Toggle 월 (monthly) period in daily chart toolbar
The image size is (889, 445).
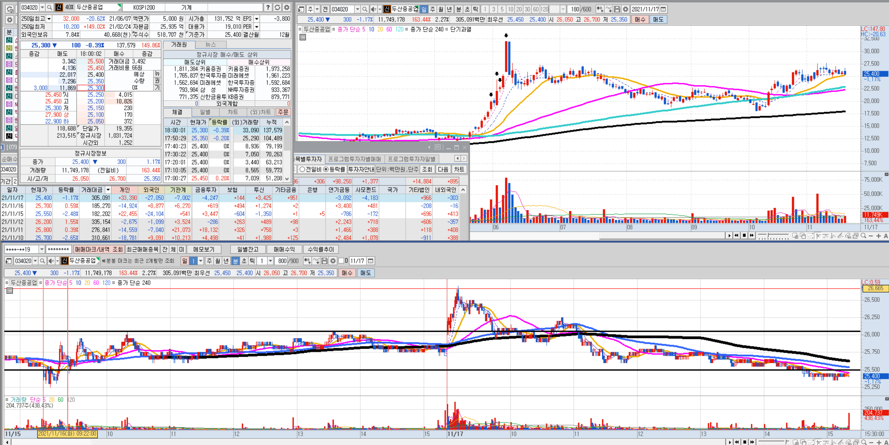pyautogui.click(x=441, y=9)
